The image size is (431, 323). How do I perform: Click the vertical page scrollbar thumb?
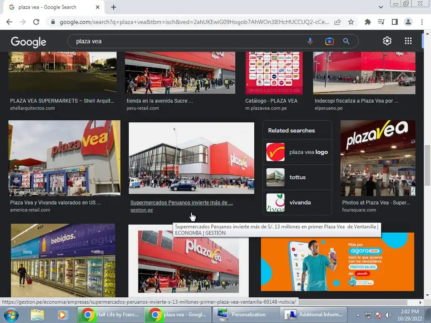tap(427, 165)
